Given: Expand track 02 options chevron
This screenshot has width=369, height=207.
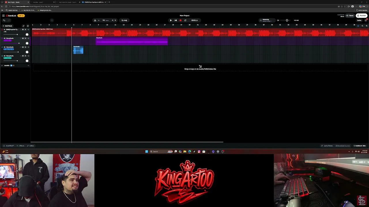Looking at the screenshot, I should [x=28, y=38].
